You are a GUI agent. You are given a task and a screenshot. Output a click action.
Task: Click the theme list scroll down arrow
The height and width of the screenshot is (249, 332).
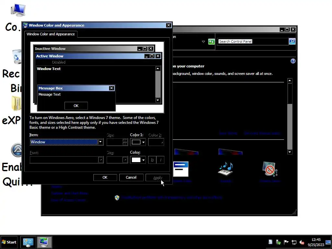(x=290, y=152)
